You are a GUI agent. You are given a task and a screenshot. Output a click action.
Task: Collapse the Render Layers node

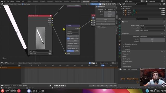point(29,16)
